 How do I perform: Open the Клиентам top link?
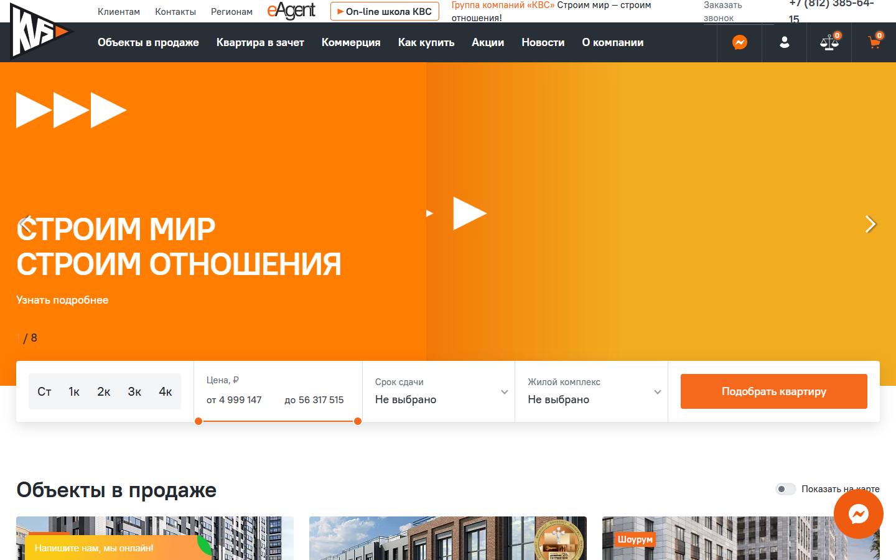(x=119, y=12)
